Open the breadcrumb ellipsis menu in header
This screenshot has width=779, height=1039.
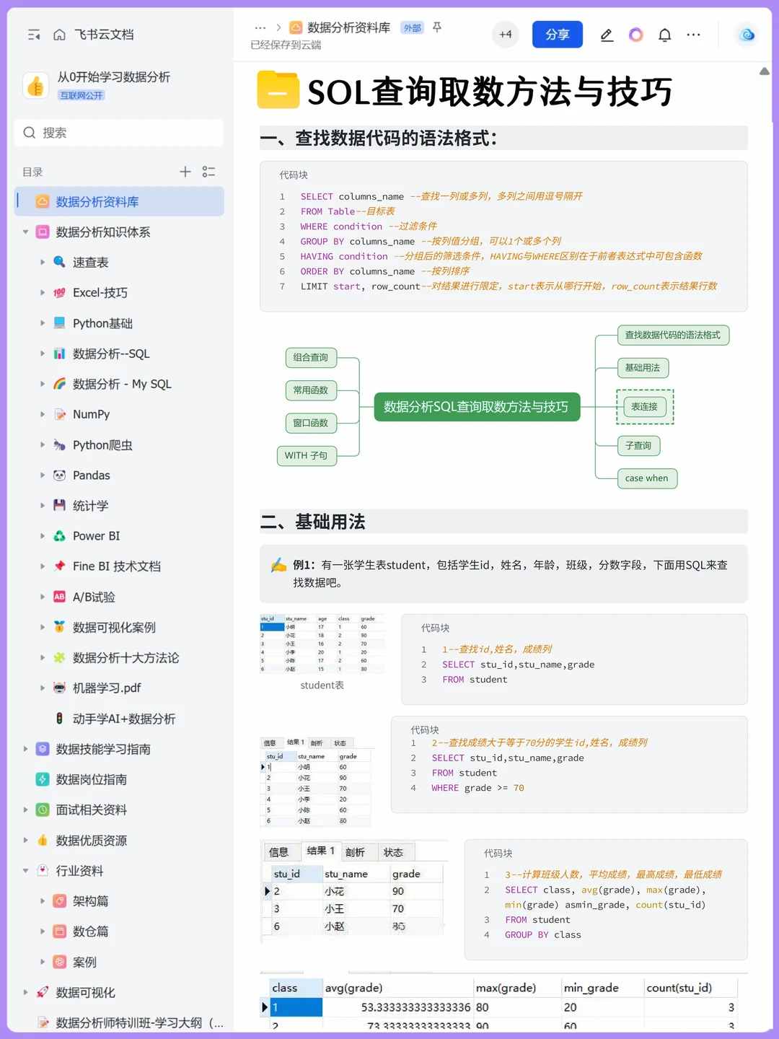point(260,27)
